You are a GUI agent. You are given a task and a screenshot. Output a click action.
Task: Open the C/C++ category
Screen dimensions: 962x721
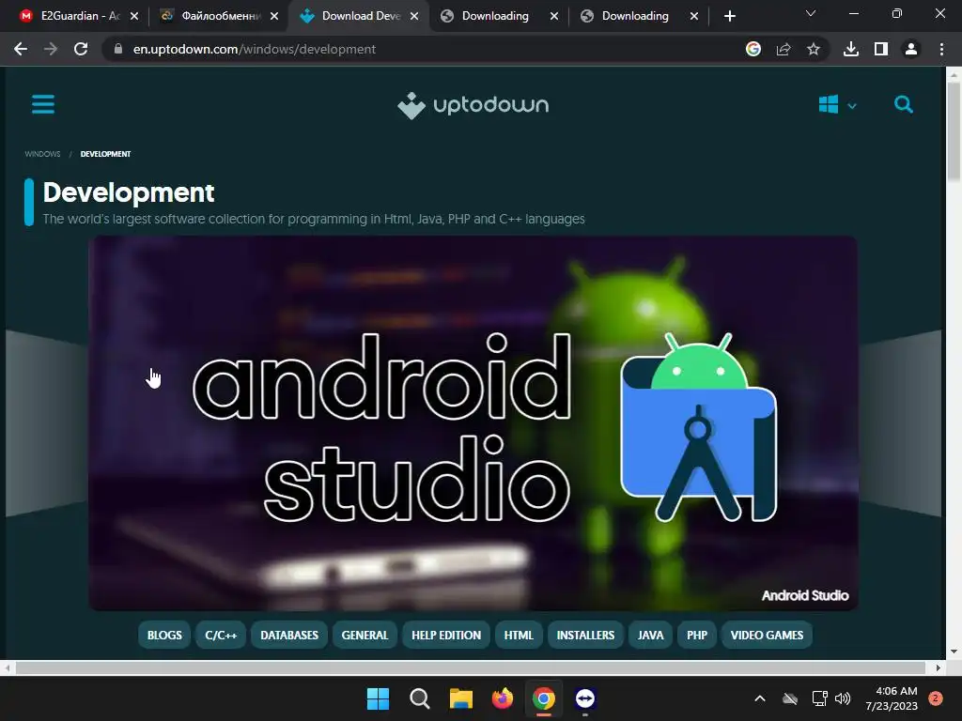tap(221, 636)
